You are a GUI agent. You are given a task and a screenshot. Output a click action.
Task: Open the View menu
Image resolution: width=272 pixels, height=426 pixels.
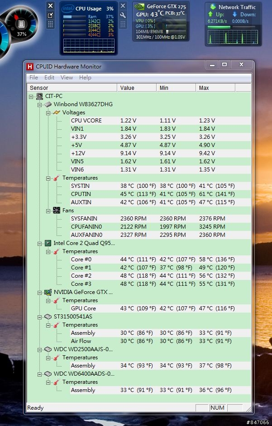tap(67, 78)
